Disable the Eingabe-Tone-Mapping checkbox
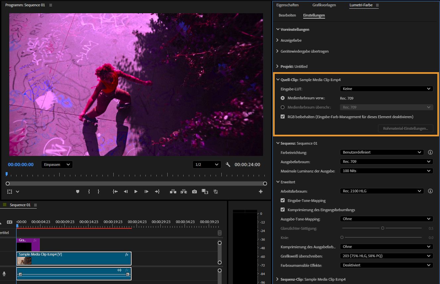 pyautogui.click(x=283, y=200)
